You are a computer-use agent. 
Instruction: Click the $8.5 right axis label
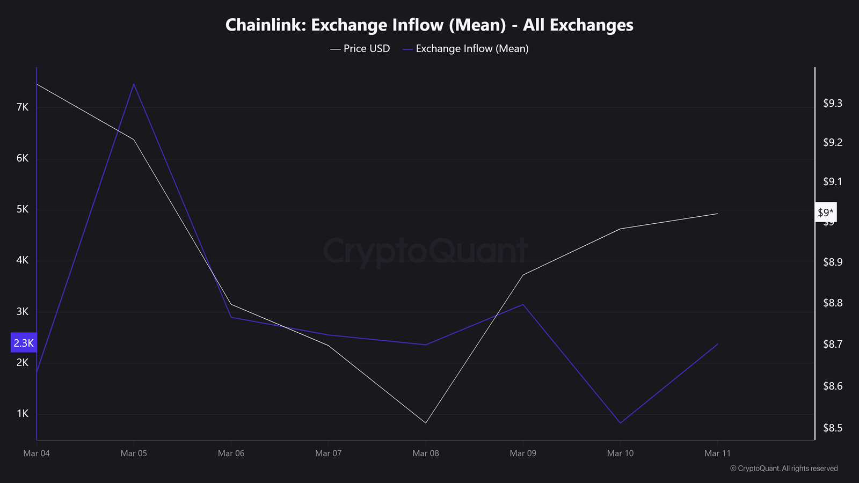pyautogui.click(x=832, y=428)
